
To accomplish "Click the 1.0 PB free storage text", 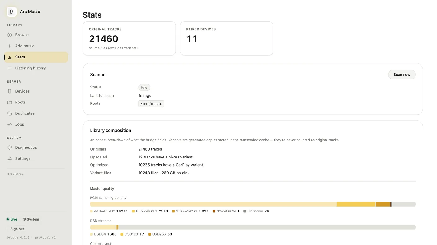I will coord(15,174).
